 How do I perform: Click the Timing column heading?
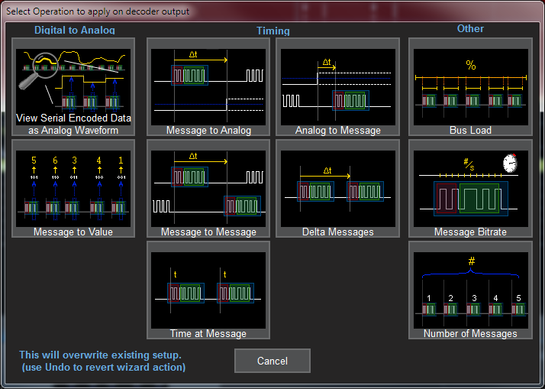point(272,31)
